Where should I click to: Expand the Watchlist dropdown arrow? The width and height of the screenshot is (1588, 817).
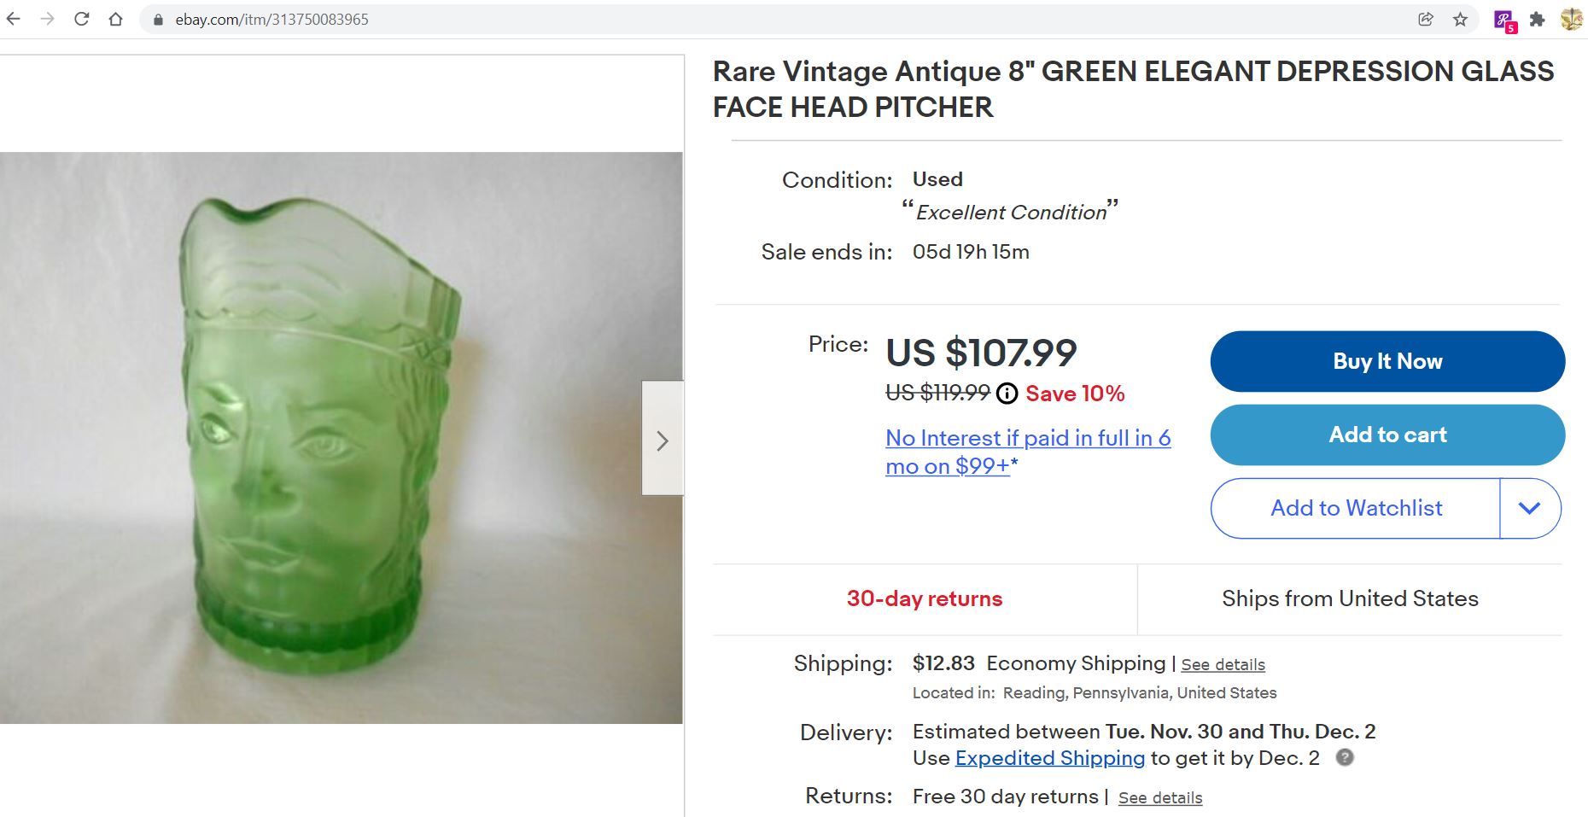tap(1529, 508)
